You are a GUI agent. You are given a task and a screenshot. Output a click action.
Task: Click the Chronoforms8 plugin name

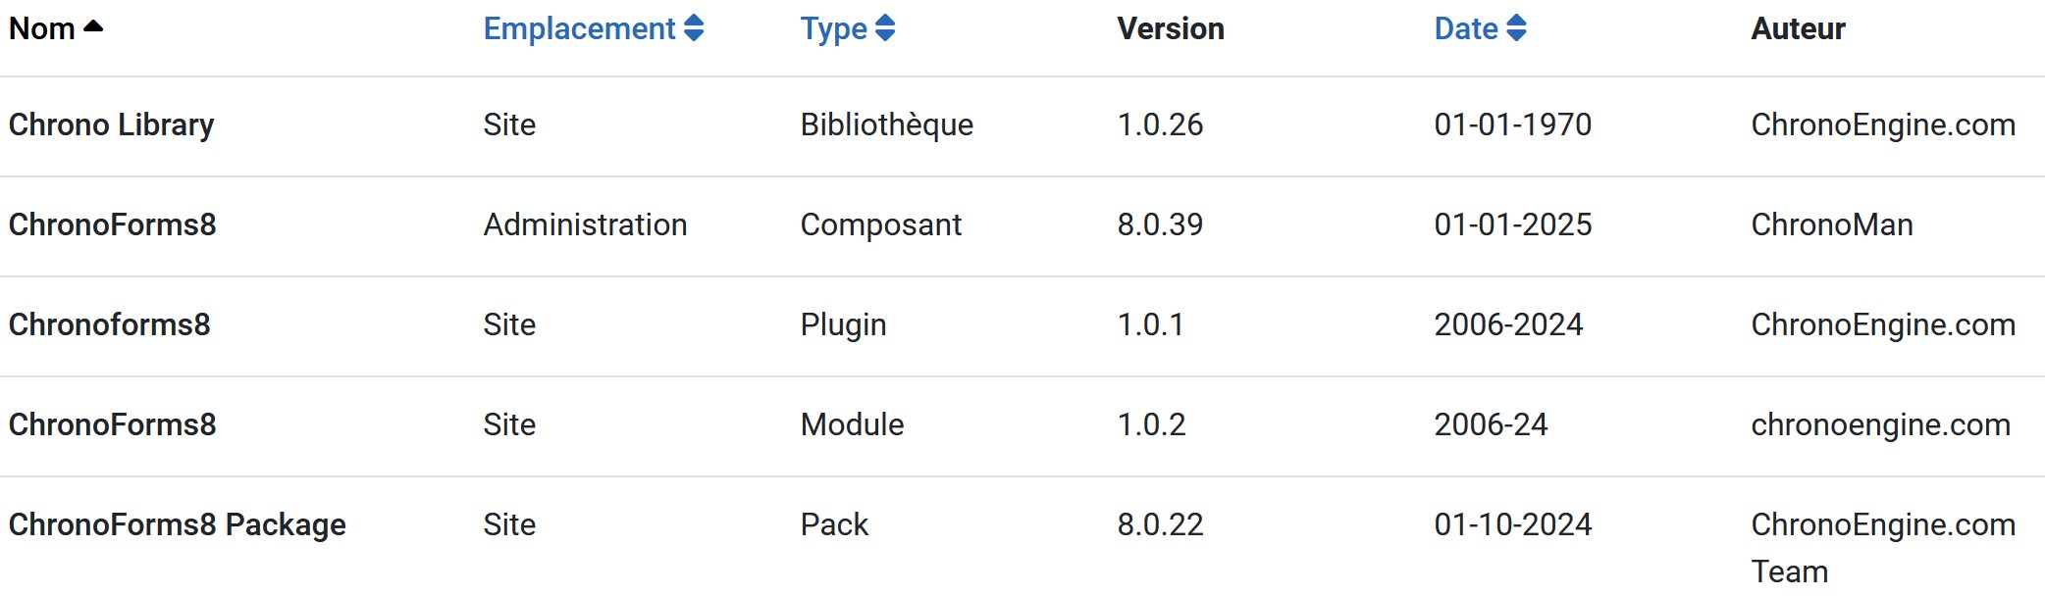click(109, 324)
